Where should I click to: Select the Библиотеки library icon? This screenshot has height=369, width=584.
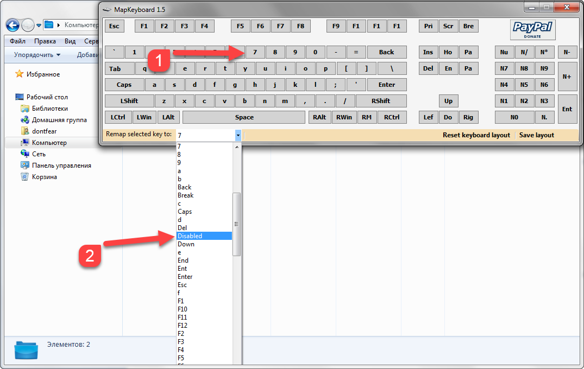(x=24, y=109)
